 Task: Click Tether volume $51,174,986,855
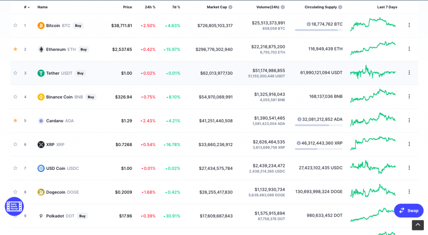[269, 71]
